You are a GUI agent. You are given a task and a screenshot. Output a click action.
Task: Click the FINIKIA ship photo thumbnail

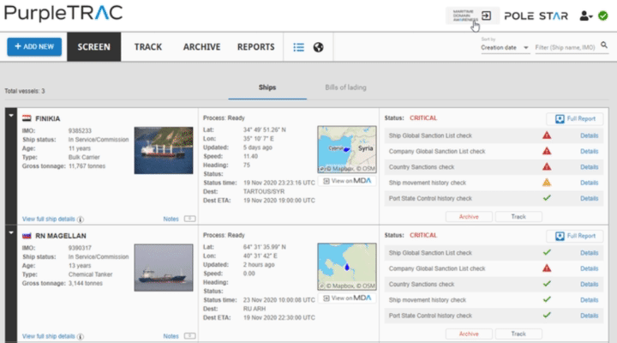[x=163, y=150]
